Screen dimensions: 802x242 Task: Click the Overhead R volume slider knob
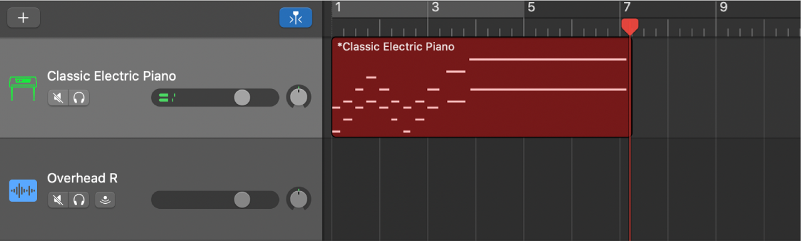tap(241, 199)
